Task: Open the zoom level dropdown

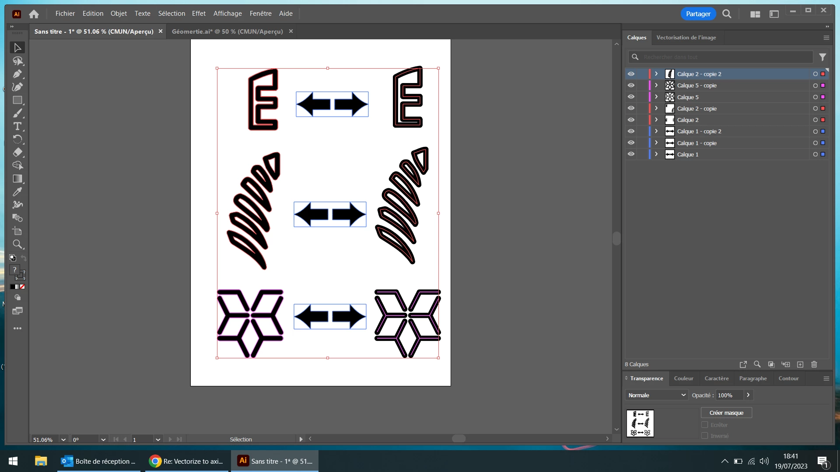Action: point(63,440)
